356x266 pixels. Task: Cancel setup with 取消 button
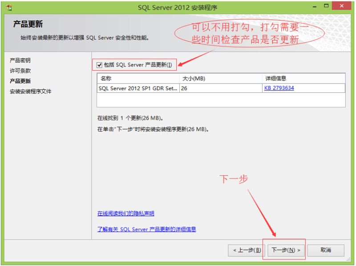click(326, 250)
